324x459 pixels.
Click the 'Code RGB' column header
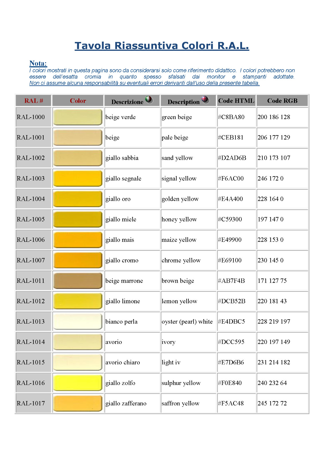(282, 101)
